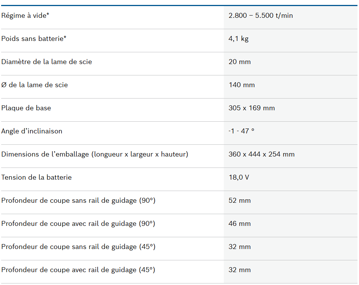Click the "Régime à vide*" label
The height and width of the screenshot is (285, 359).
(25, 16)
